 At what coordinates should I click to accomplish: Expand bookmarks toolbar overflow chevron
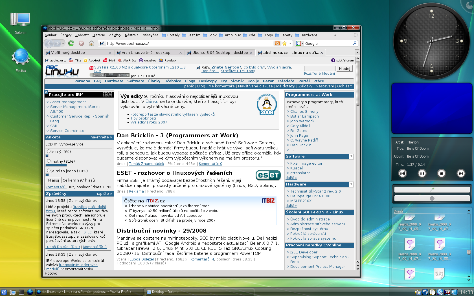(335, 35)
